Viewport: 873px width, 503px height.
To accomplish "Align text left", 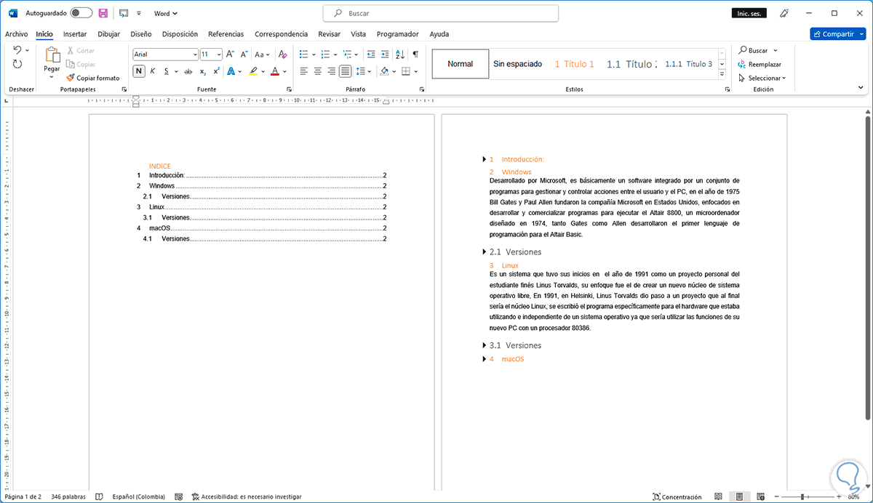I will [304, 71].
